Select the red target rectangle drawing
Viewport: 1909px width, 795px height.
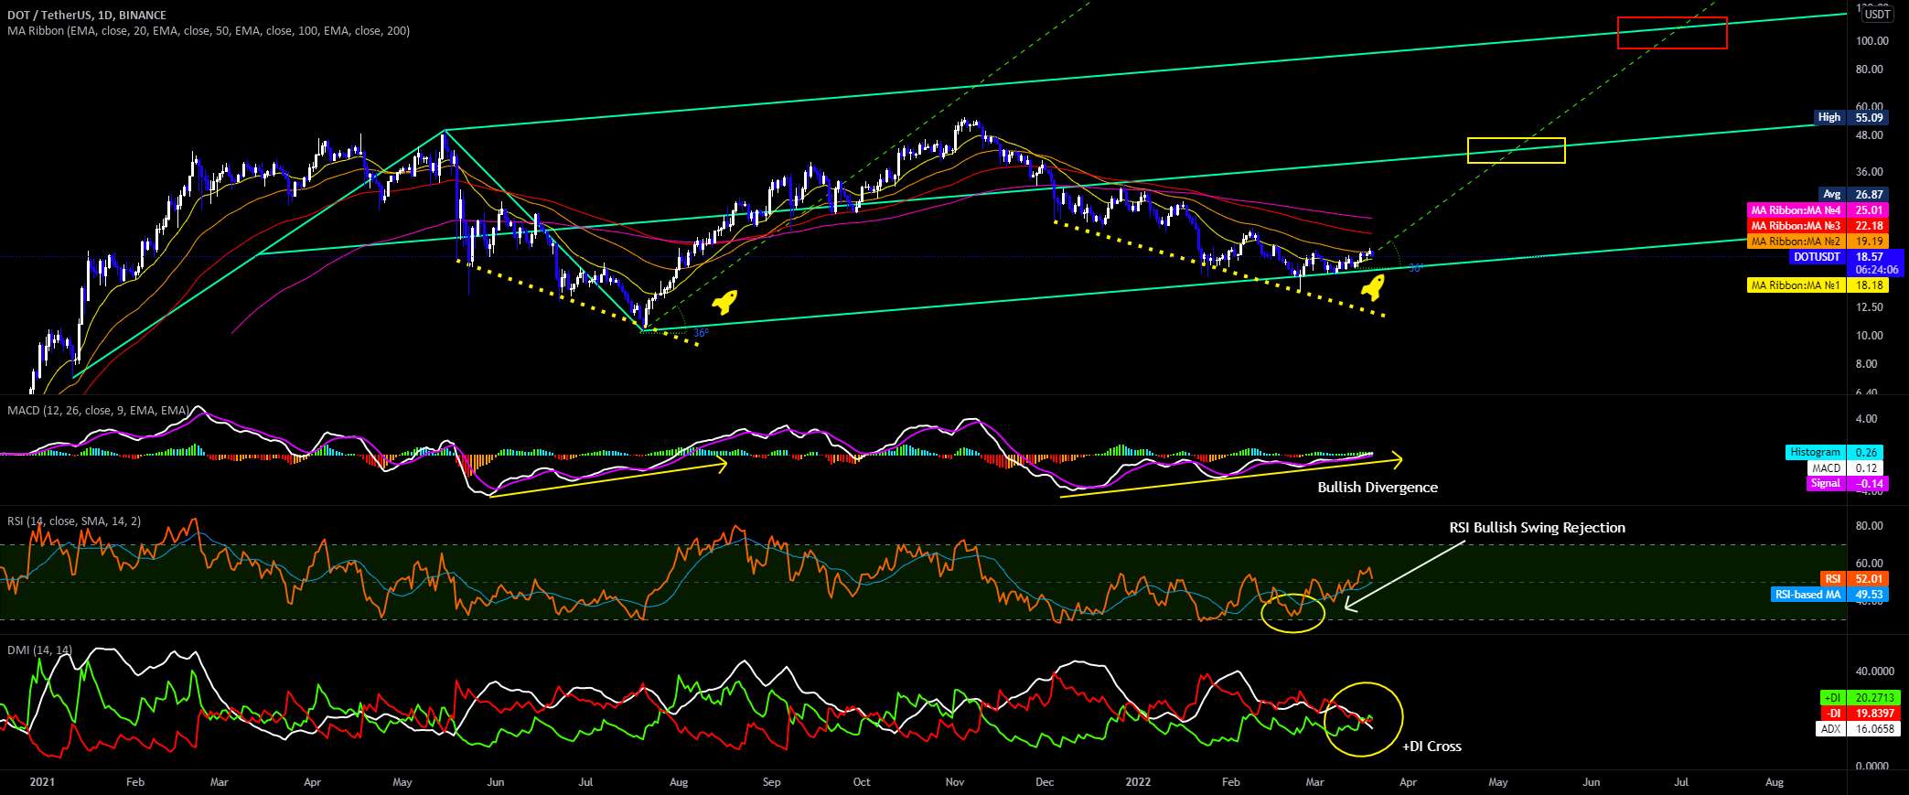[x=1672, y=33]
